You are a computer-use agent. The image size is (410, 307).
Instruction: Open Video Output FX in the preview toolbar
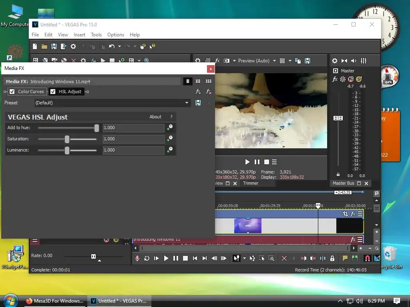click(217, 61)
